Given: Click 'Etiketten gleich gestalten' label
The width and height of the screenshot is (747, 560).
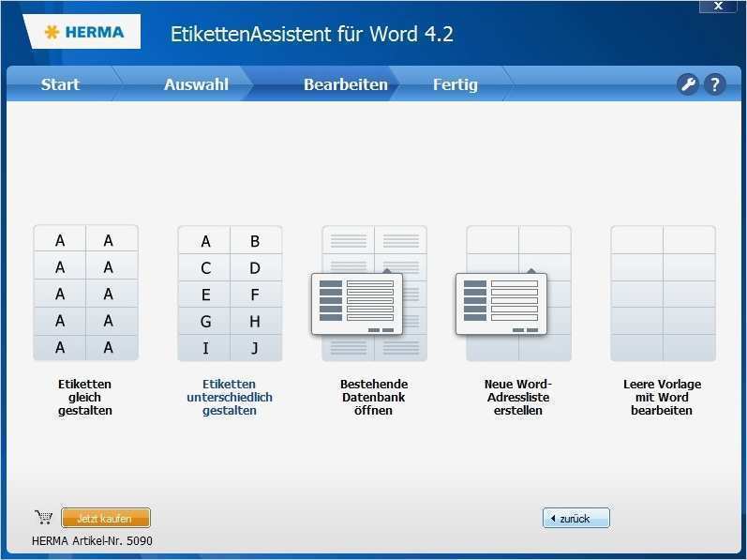Looking at the screenshot, I should [84, 397].
